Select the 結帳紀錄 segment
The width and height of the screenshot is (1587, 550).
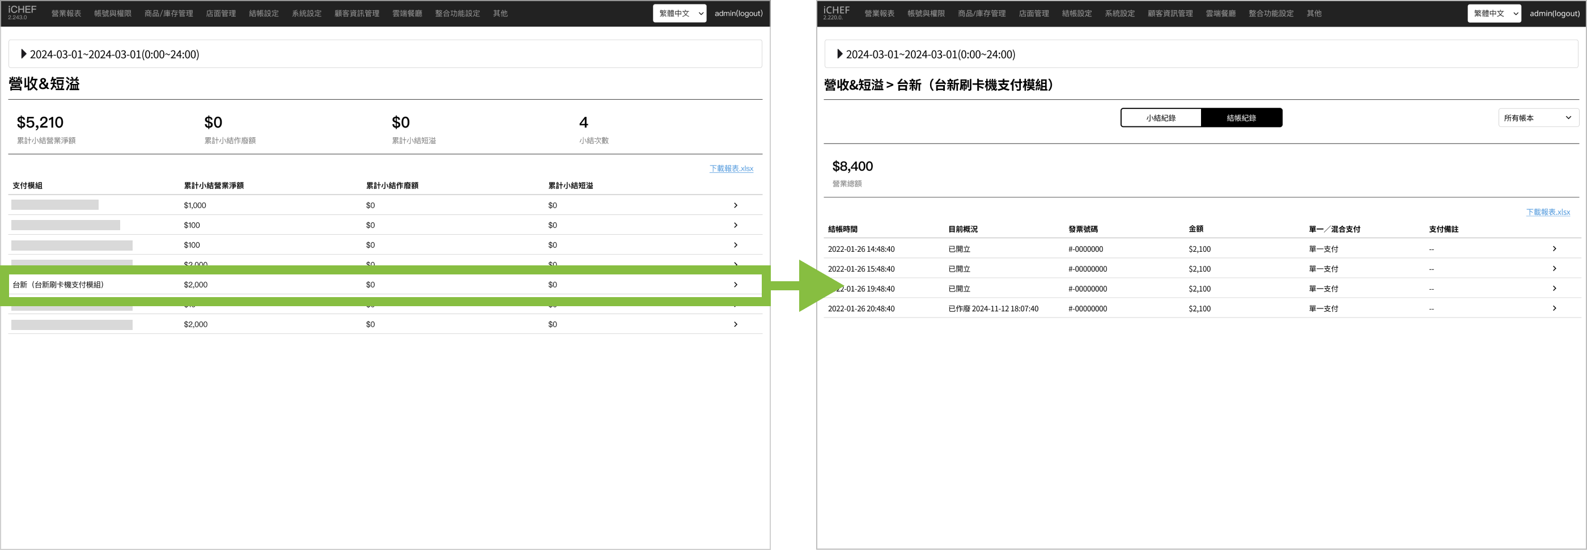point(1241,118)
